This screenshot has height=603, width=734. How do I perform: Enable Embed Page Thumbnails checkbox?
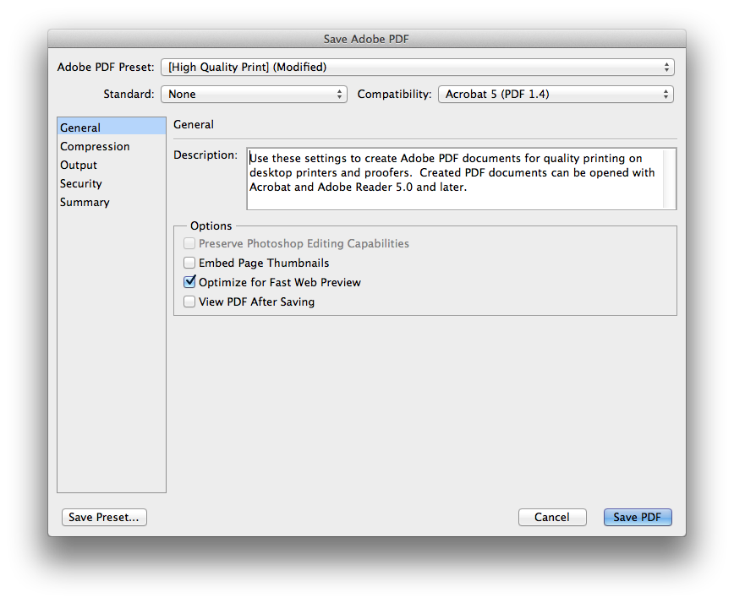click(189, 263)
